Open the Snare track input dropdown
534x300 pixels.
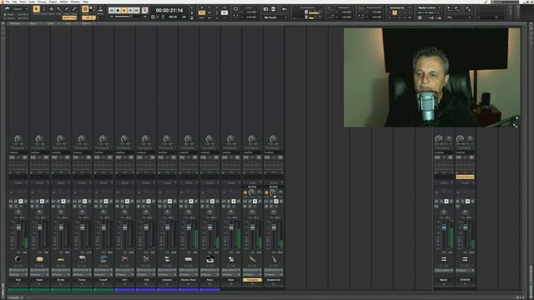click(39, 270)
